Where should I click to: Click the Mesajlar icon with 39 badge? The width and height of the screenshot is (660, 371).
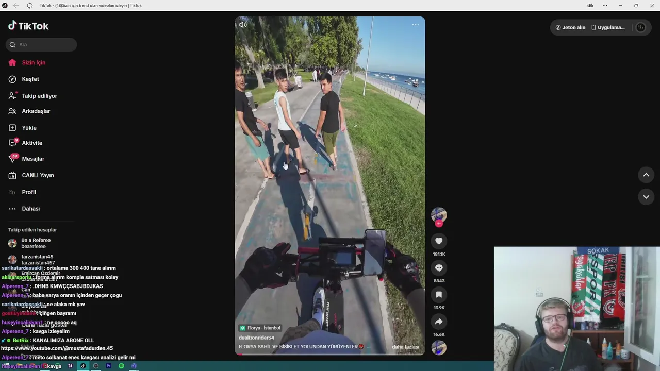(x=12, y=159)
